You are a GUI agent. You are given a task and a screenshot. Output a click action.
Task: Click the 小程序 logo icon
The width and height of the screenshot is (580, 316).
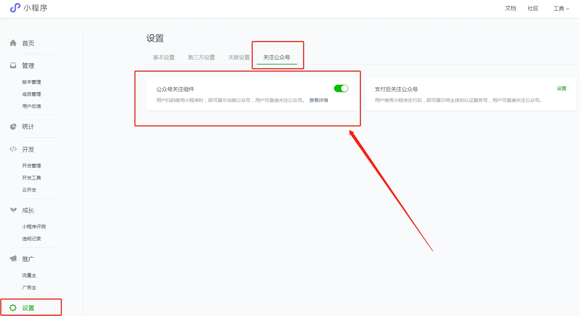pyautogui.click(x=15, y=8)
